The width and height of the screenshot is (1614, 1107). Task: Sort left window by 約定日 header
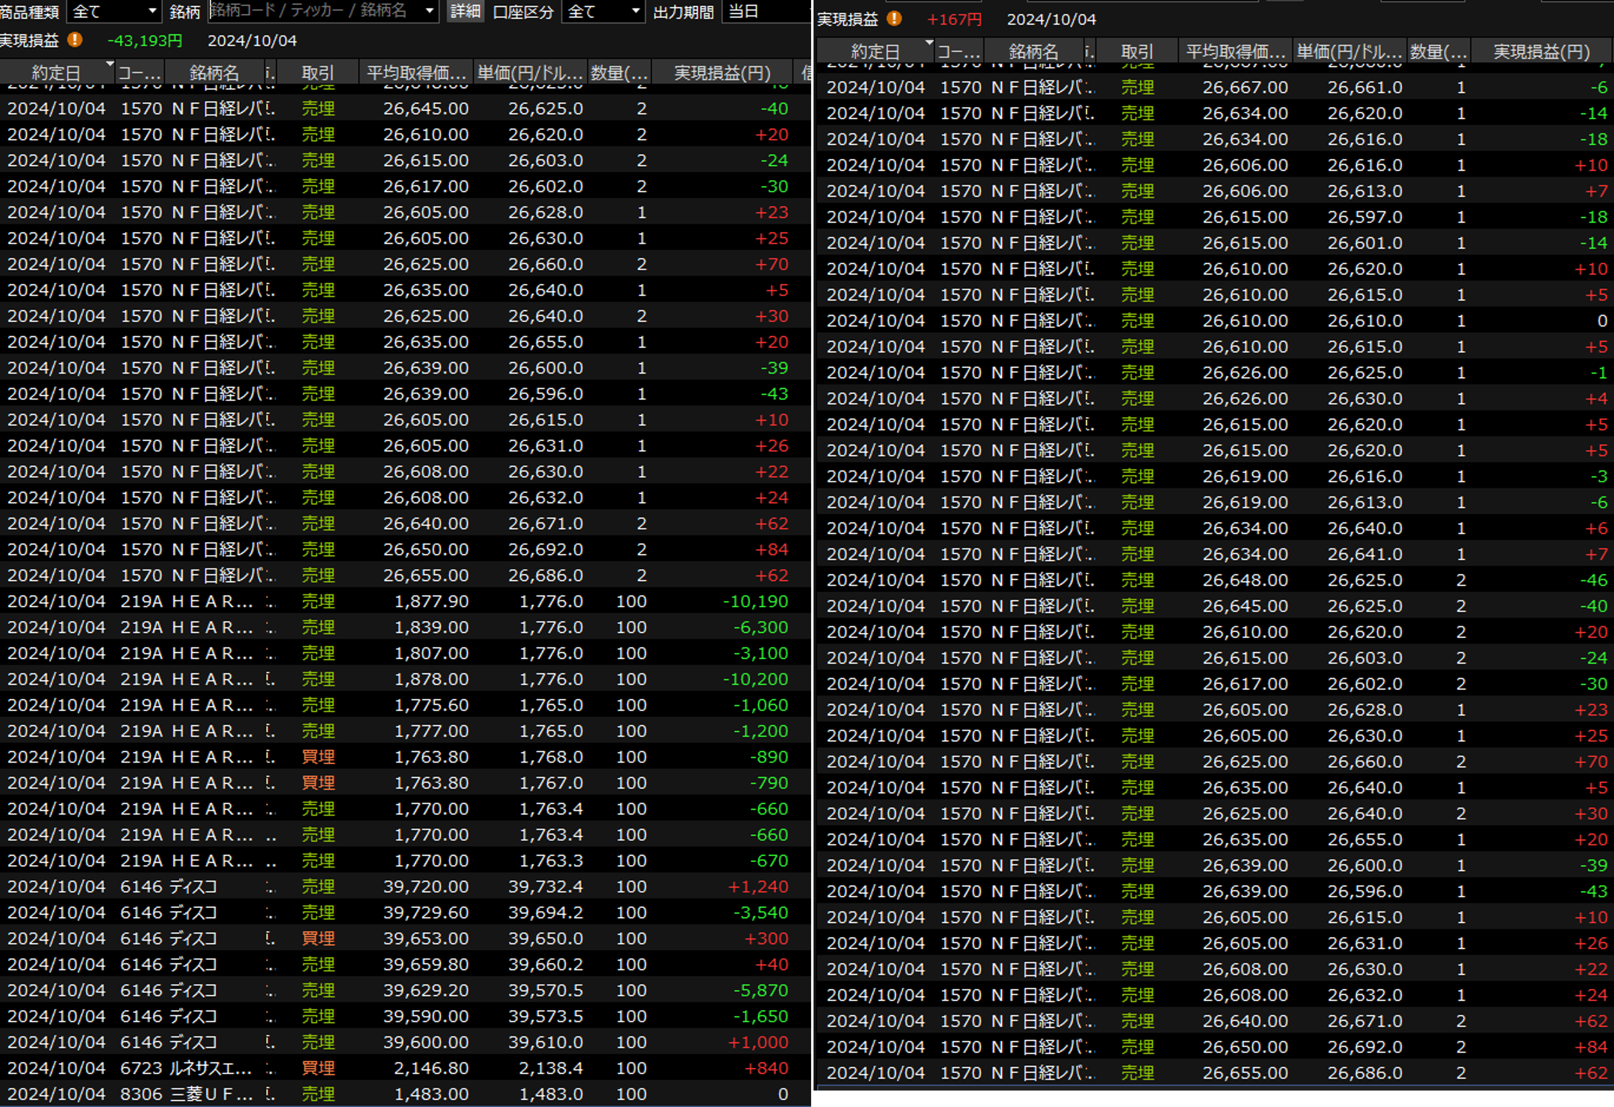pyautogui.click(x=56, y=72)
